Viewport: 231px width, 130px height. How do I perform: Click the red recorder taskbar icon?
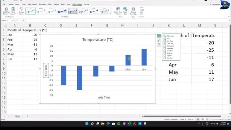click(135, 124)
